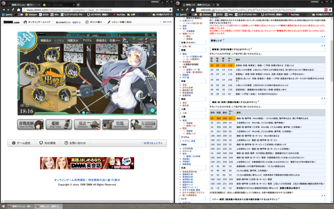The image size is (334, 209).
Task: Click the wiki page vertical scrollbar
Action: point(332,61)
